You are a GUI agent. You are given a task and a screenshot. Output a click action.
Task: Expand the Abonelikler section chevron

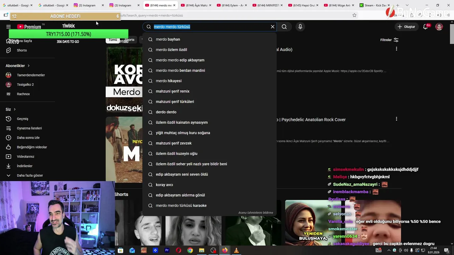[28, 66]
